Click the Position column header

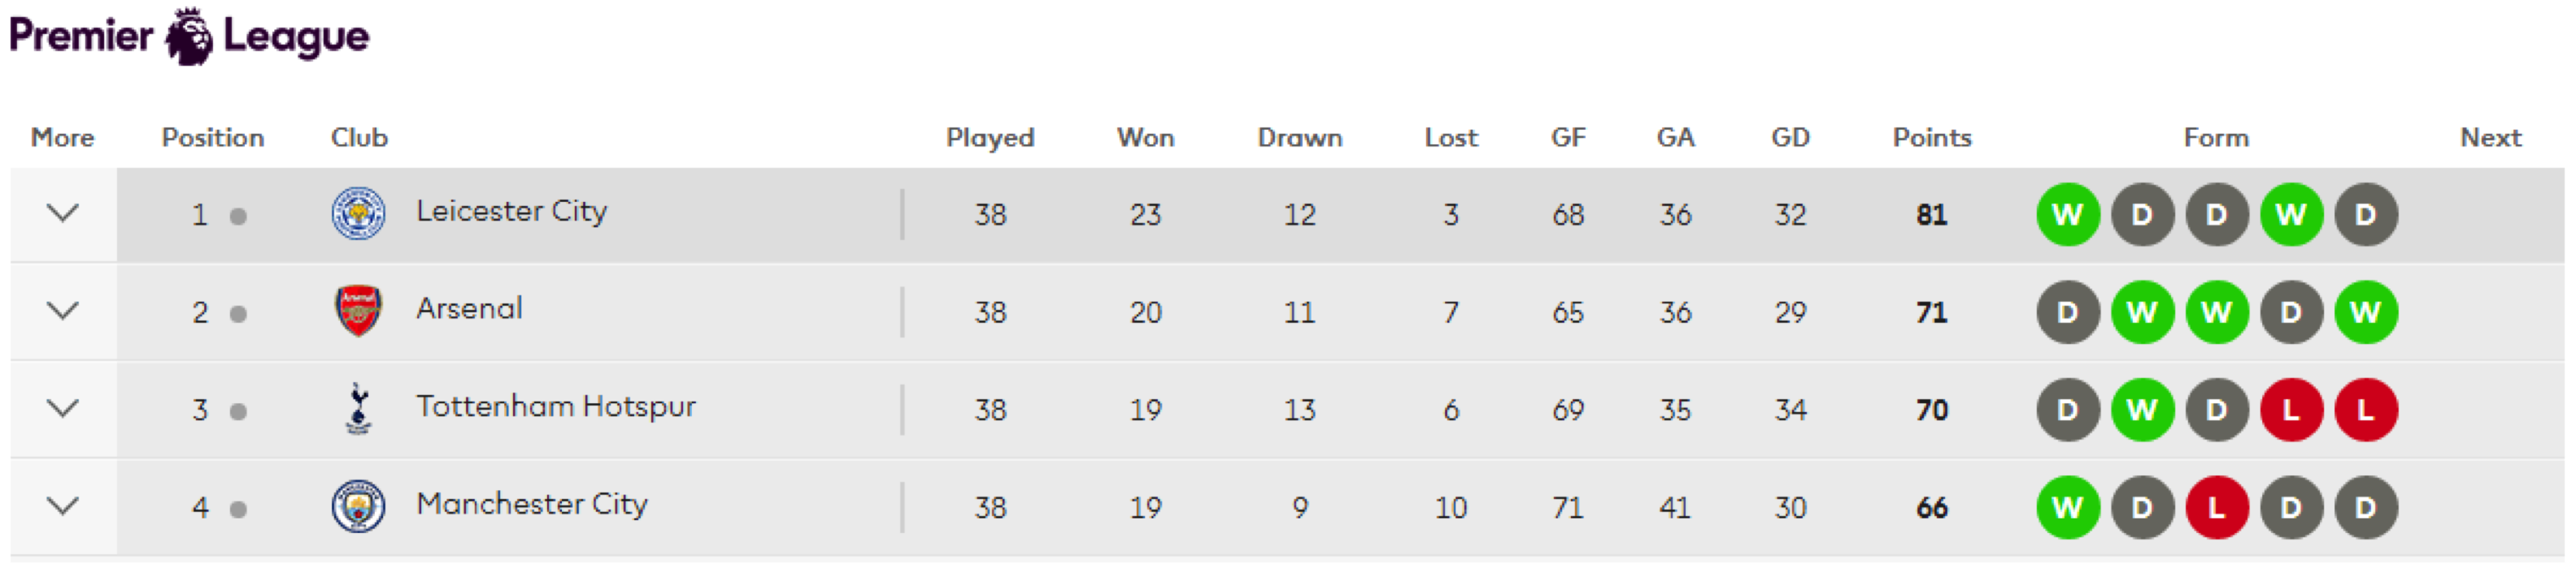[213, 138]
